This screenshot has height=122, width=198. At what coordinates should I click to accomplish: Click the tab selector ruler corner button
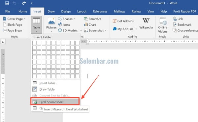3,42
